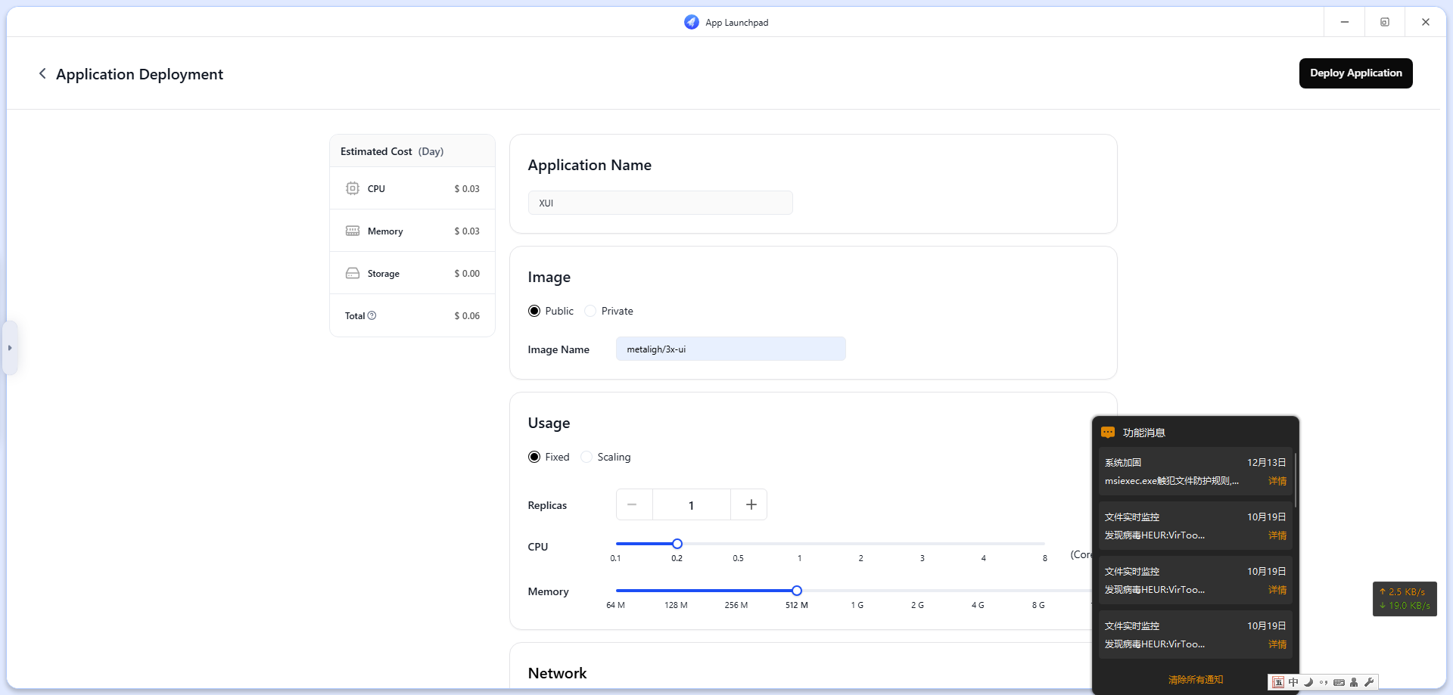Click the 0.5 mark under CPU slider
The width and height of the screenshot is (1453, 695).
738,558
